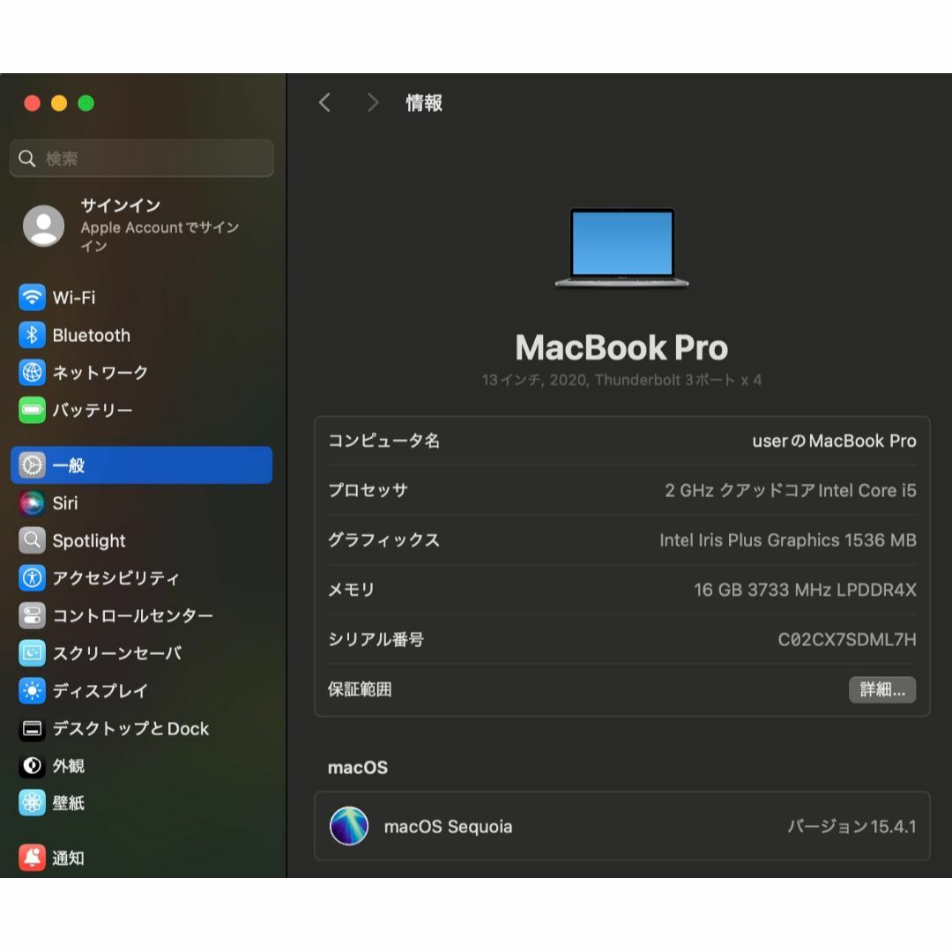
Task: Open スクリーンセーバ sidebar label
Action: pyautogui.click(x=116, y=653)
